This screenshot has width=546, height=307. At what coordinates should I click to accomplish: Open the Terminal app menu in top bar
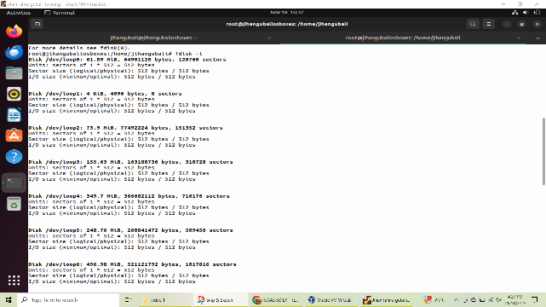pos(60,13)
